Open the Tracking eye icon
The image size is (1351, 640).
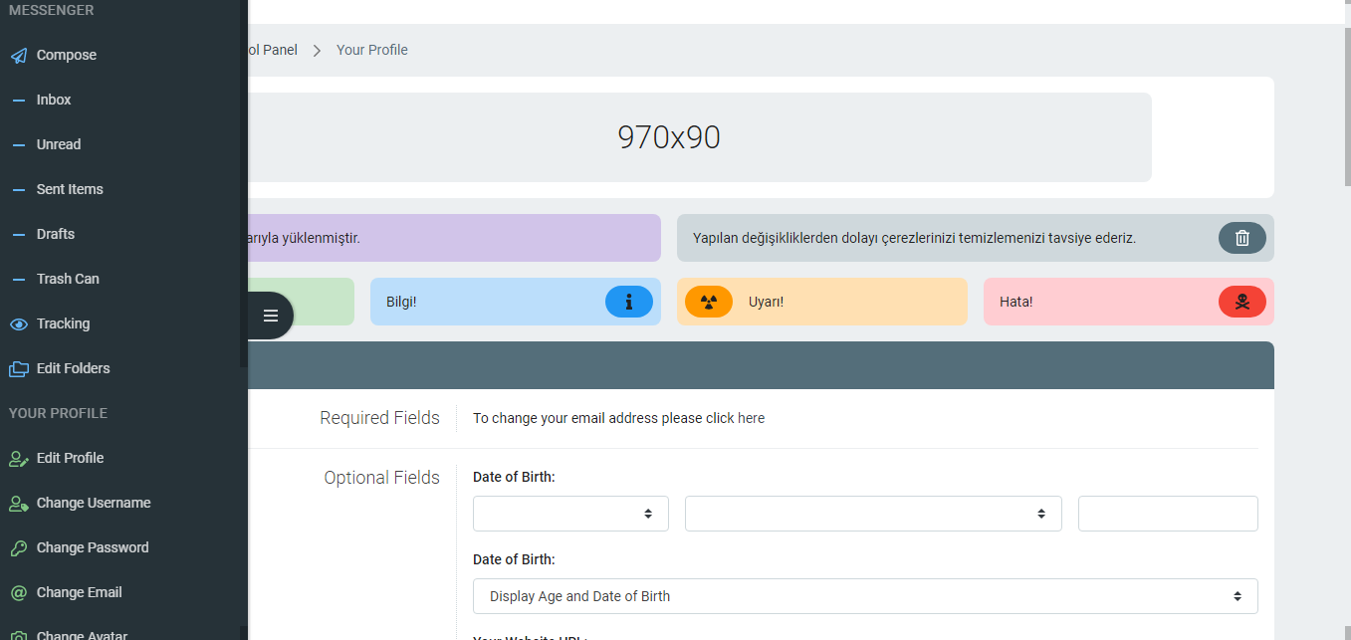19,324
